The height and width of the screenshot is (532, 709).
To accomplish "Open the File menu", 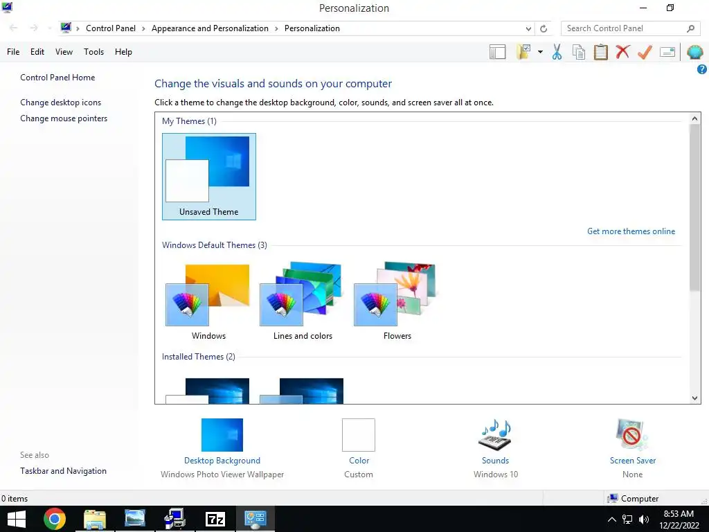I will (x=13, y=52).
